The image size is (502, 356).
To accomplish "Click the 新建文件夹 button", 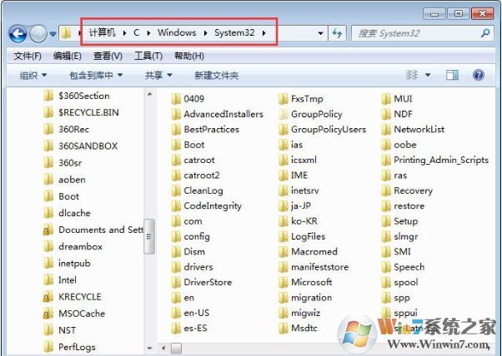I will tap(216, 75).
